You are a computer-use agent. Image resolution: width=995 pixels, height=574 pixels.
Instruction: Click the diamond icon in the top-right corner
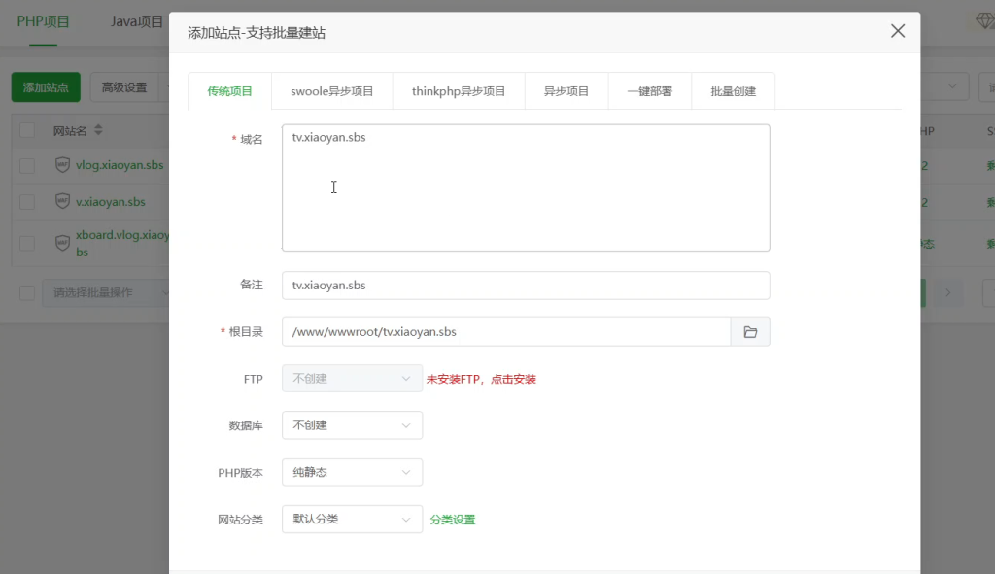tap(982, 21)
